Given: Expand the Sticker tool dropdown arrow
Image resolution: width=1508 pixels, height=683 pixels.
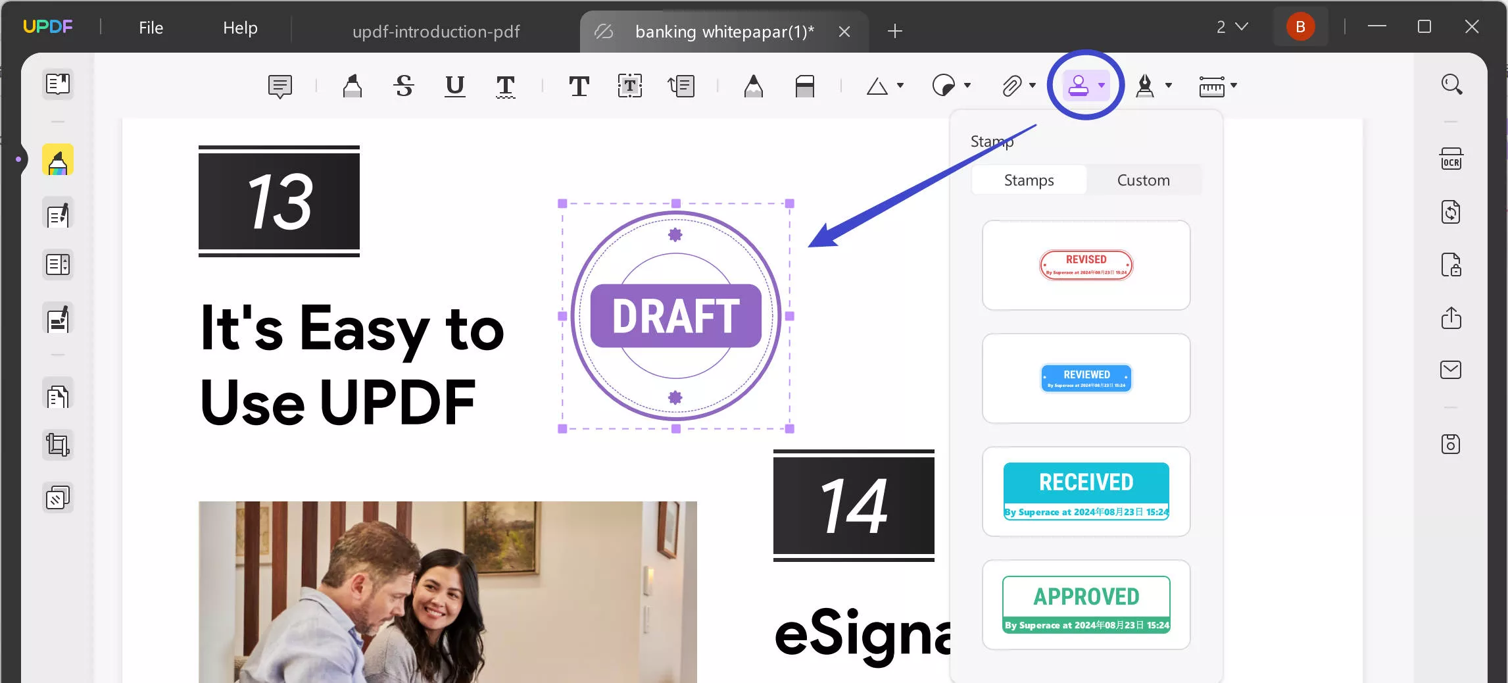Looking at the screenshot, I should pos(967,86).
